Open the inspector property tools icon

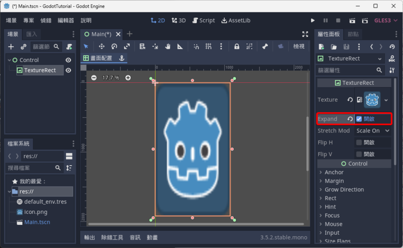coord(392,70)
